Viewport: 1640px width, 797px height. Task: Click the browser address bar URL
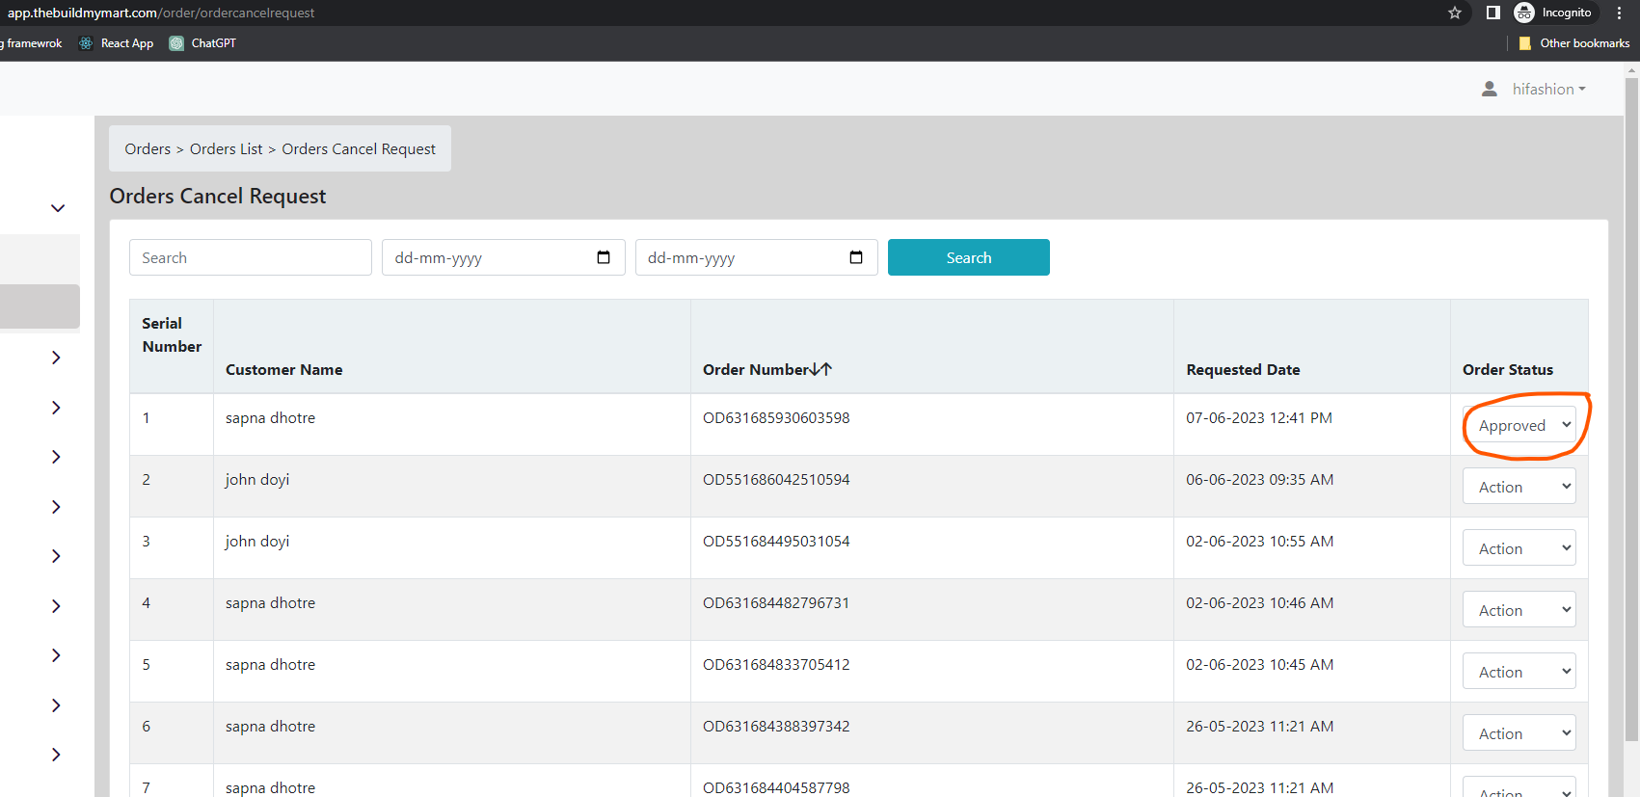point(161,13)
